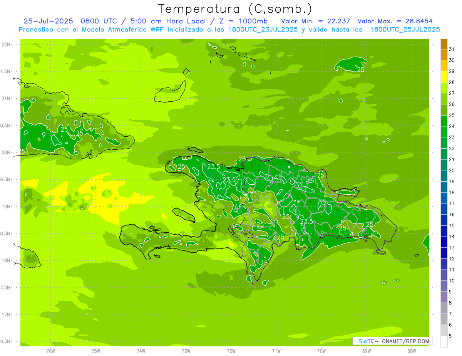462x356 pixels.
Task: Click the "21N" latitude axis label
Action: click(x=7, y=99)
